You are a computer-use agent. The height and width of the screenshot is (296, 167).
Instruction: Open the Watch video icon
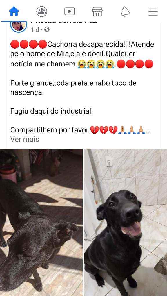(x=70, y=12)
